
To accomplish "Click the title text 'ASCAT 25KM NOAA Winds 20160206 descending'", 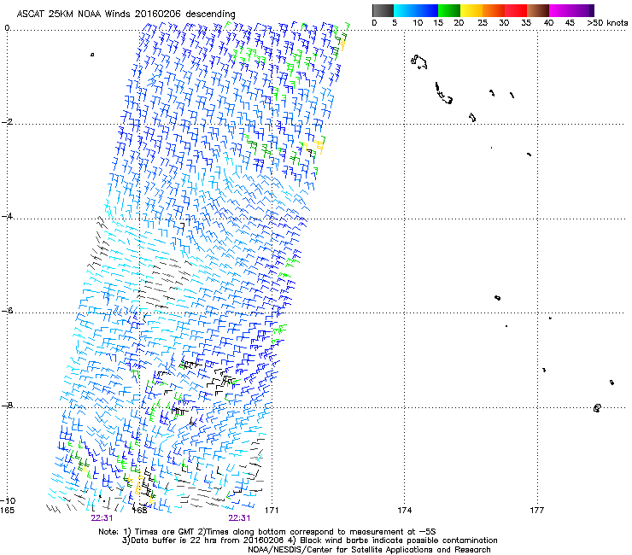I will 126,15.
